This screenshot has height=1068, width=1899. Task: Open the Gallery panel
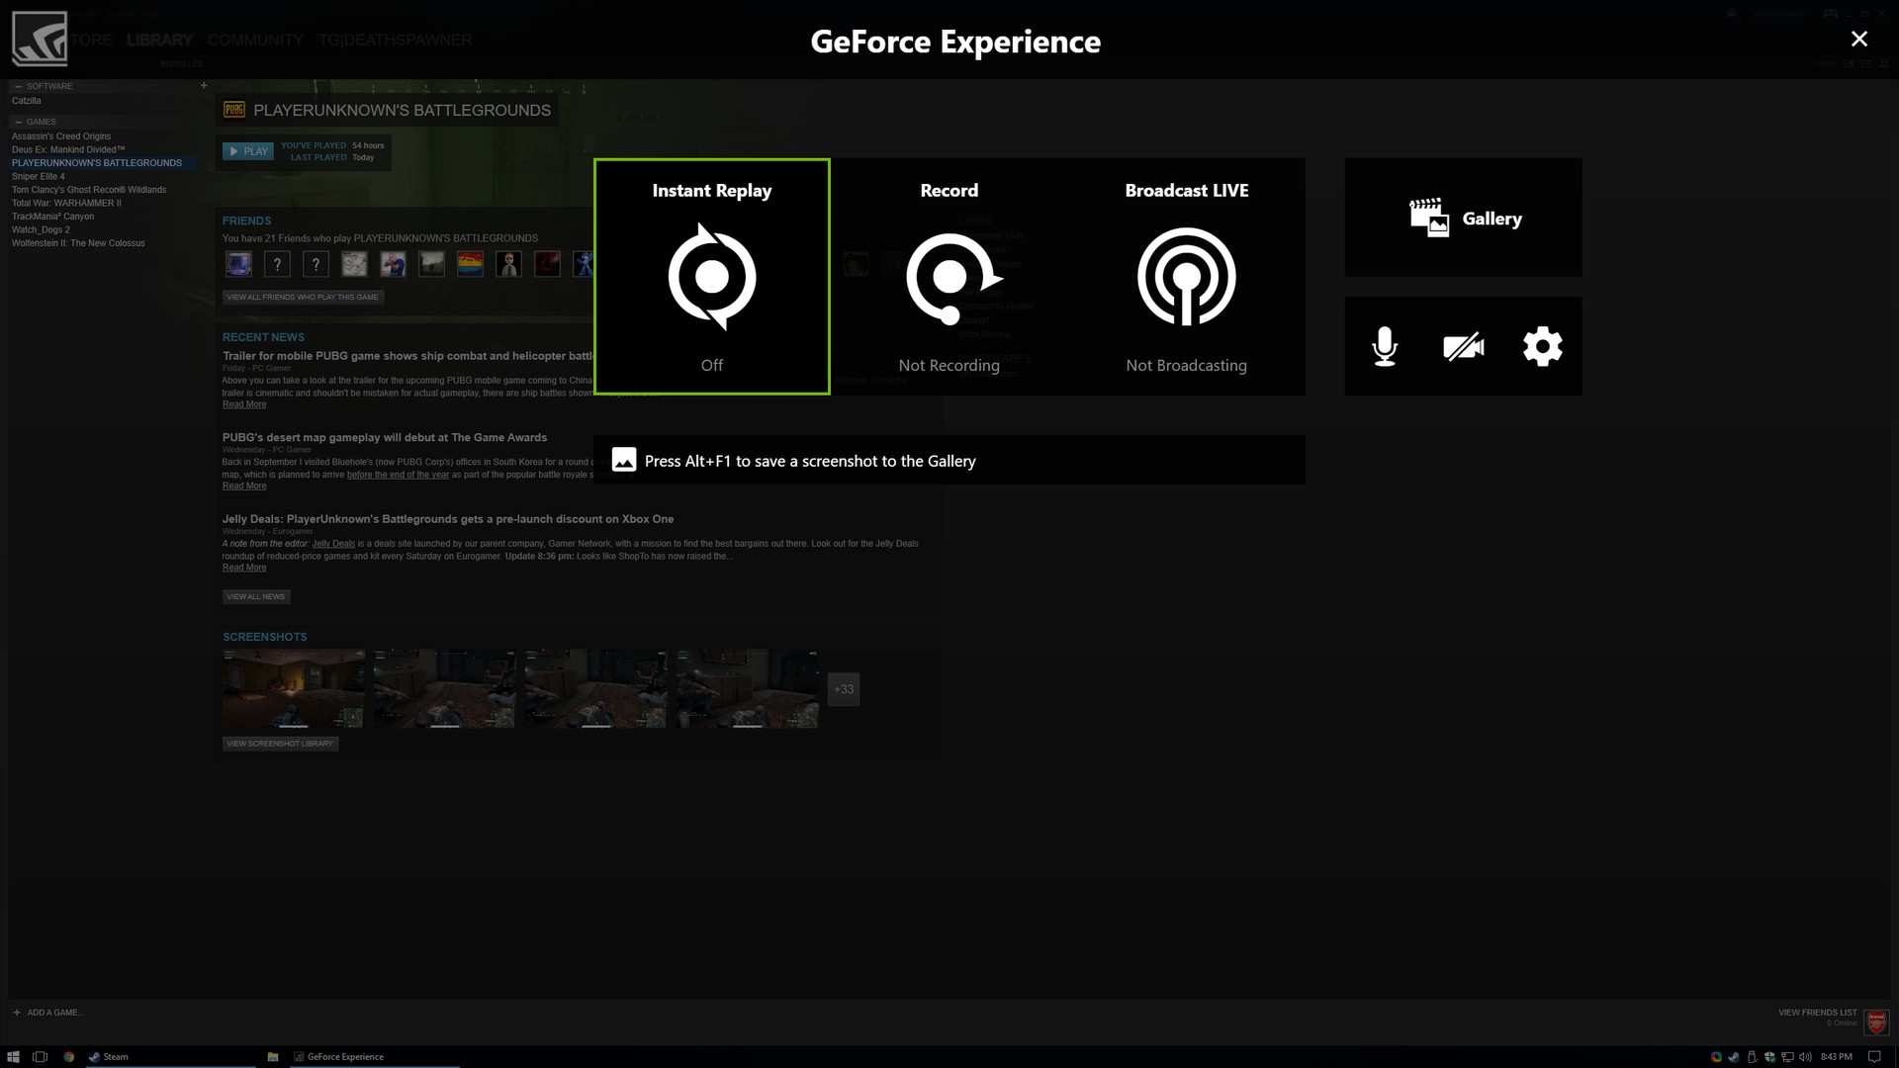pos(1465,218)
